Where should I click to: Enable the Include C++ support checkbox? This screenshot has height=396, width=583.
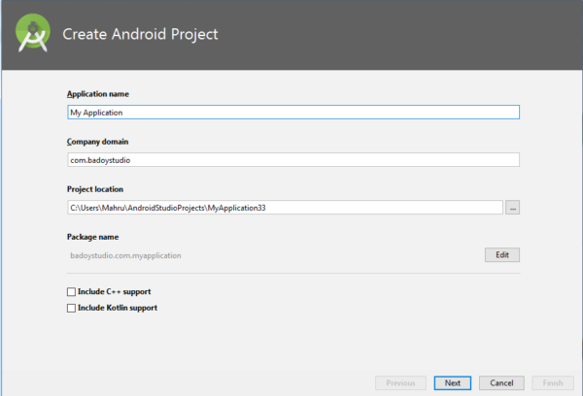coord(71,291)
